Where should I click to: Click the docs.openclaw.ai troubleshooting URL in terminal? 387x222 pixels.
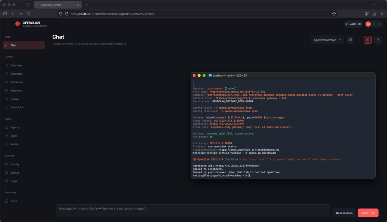[249, 150]
